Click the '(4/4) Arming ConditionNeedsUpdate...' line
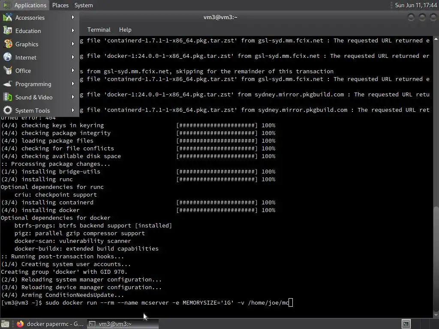Screen dimensions: 439x329 62,295
